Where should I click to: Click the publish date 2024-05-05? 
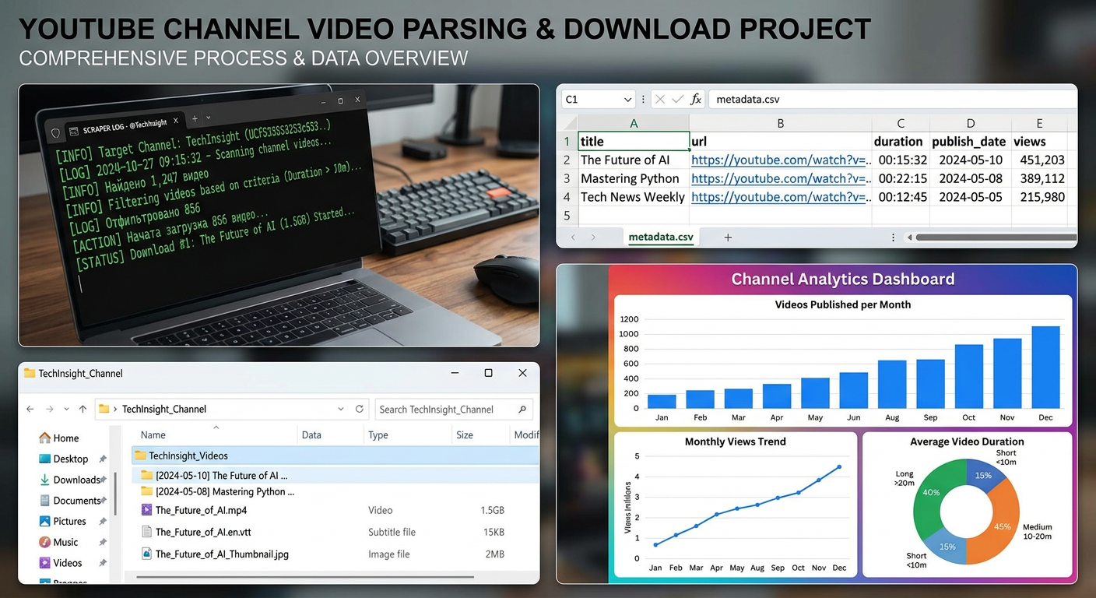click(971, 197)
